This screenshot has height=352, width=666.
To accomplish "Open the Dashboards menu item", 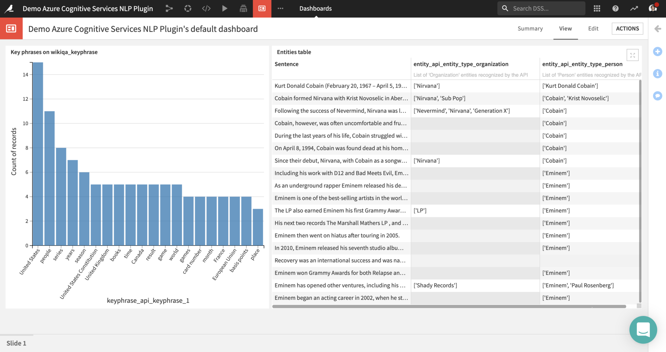I will point(315,8).
